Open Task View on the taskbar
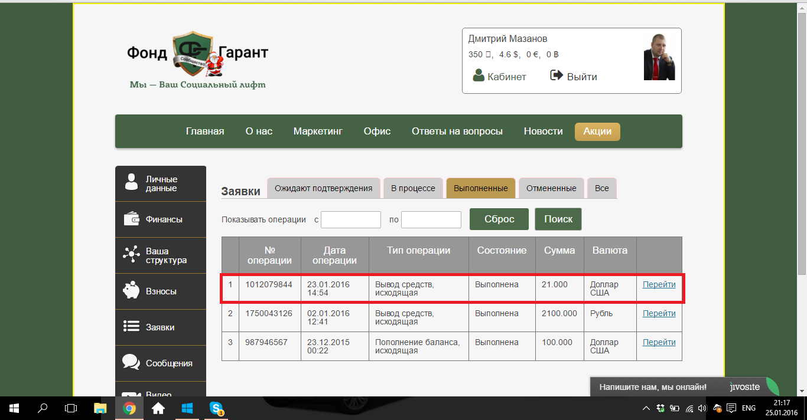Viewport: 807px width, 420px height. coord(71,408)
